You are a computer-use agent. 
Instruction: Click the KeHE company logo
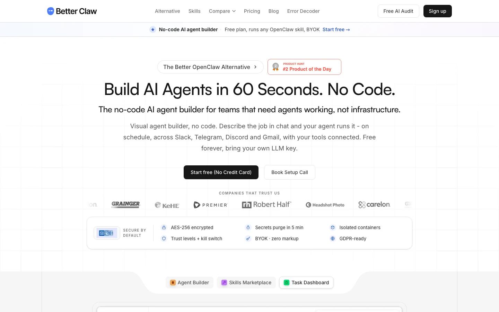point(167,205)
